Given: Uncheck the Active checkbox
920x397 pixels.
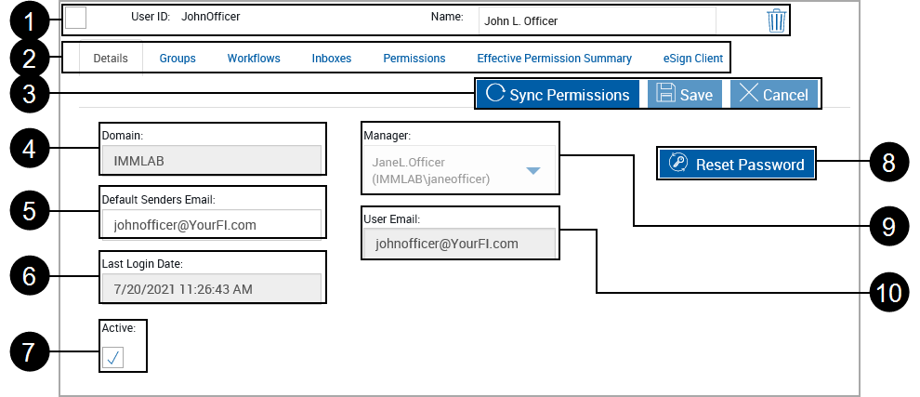Looking at the screenshot, I should (x=112, y=357).
